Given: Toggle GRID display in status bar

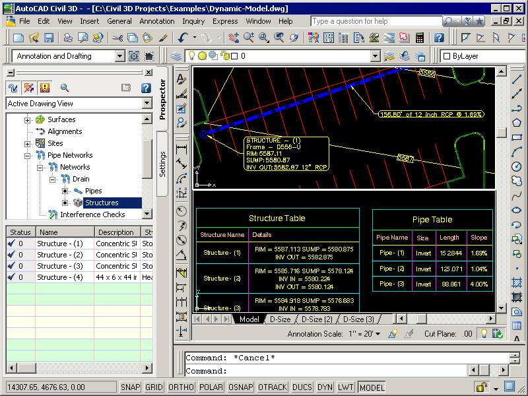Looking at the screenshot, I should tap(154, 387).
